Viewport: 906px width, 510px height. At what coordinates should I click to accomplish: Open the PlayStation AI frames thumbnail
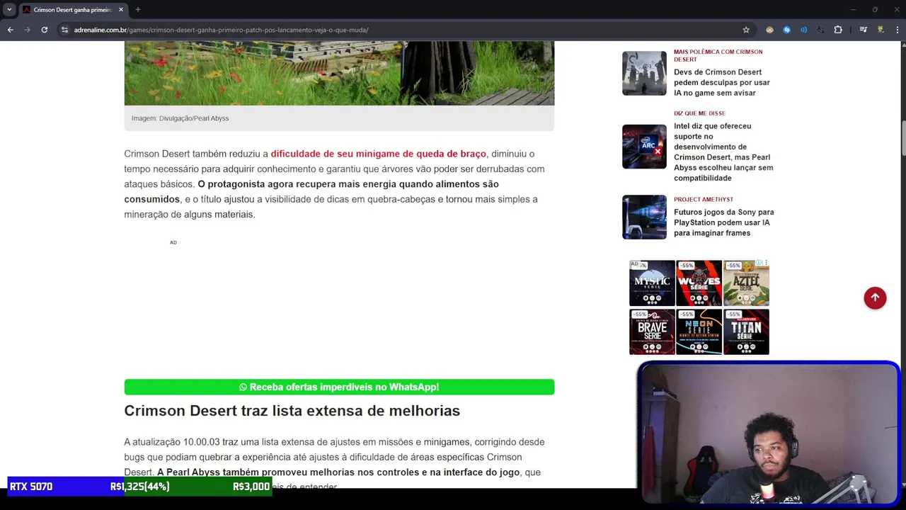(x=644, y=217)
